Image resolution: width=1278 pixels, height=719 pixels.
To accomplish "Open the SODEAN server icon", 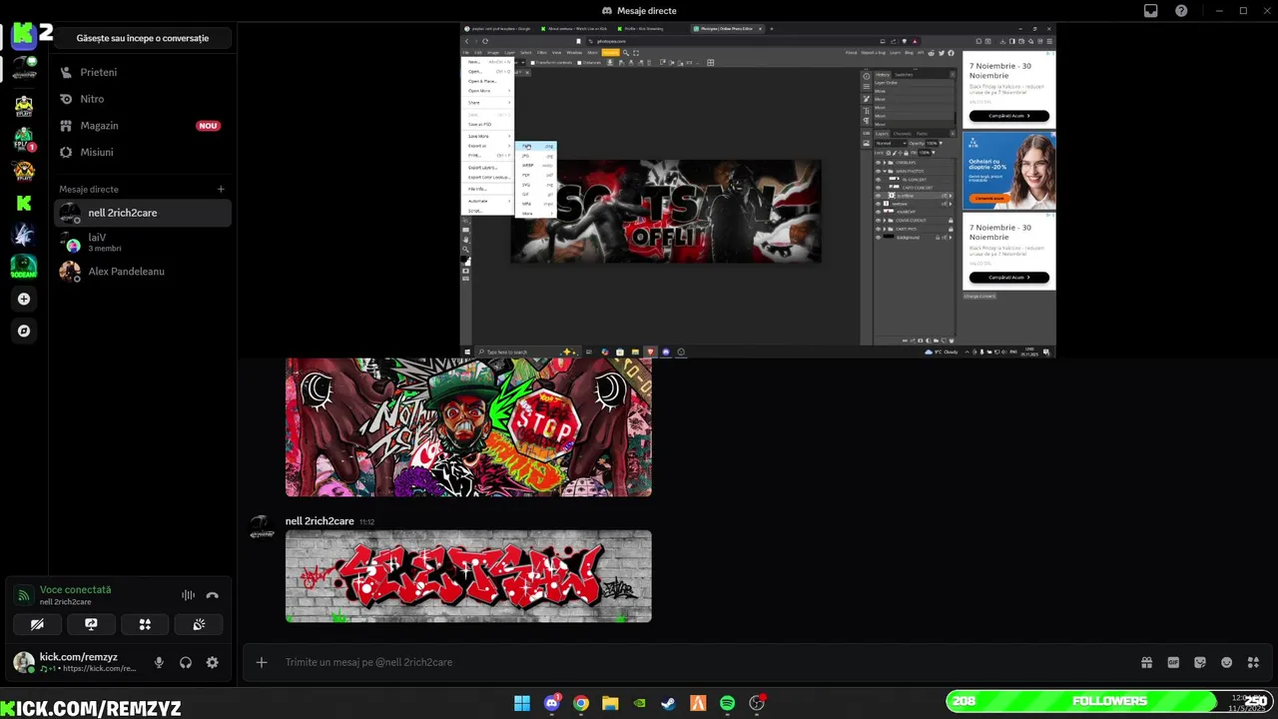I will pyautogui.click(x=24, y=267).
